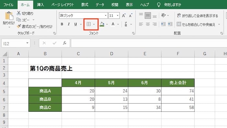
Task: Switch to the 数式 tab
Action: pyautogui.click(x=85, y=5)
